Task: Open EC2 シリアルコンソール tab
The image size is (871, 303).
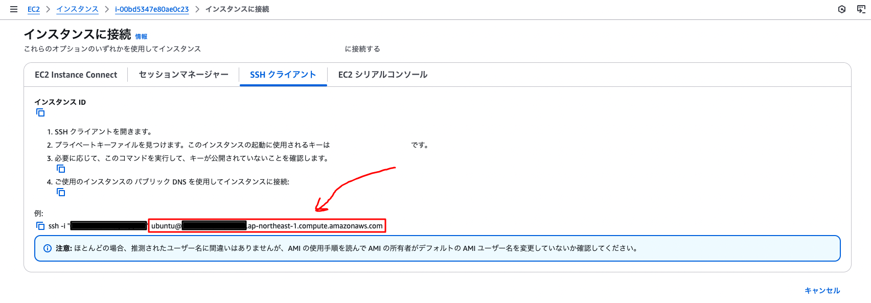Action: point(383,75)
